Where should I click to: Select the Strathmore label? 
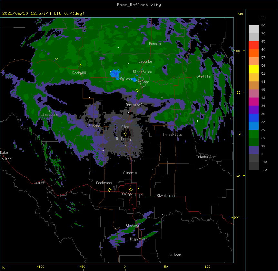166,196
